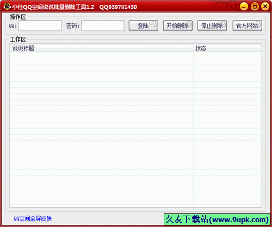Image resolution: width=272 pixels, height=227 pixels.
Task: Start deletion with 开始删除 button
Action: point(178,25)
